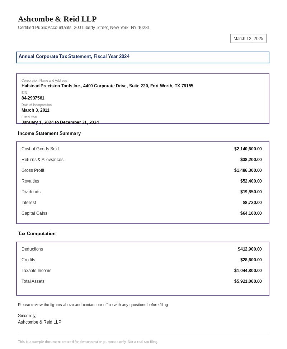Click the Sincerely, closing line
Screen dimensions: 287x349
click(27, 316)
